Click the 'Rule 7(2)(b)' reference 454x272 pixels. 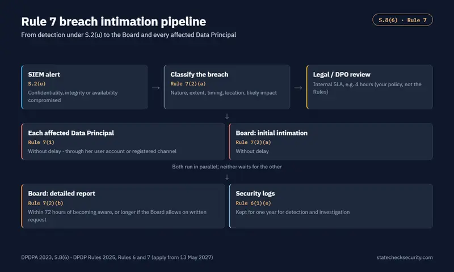[x=45, y=203]
